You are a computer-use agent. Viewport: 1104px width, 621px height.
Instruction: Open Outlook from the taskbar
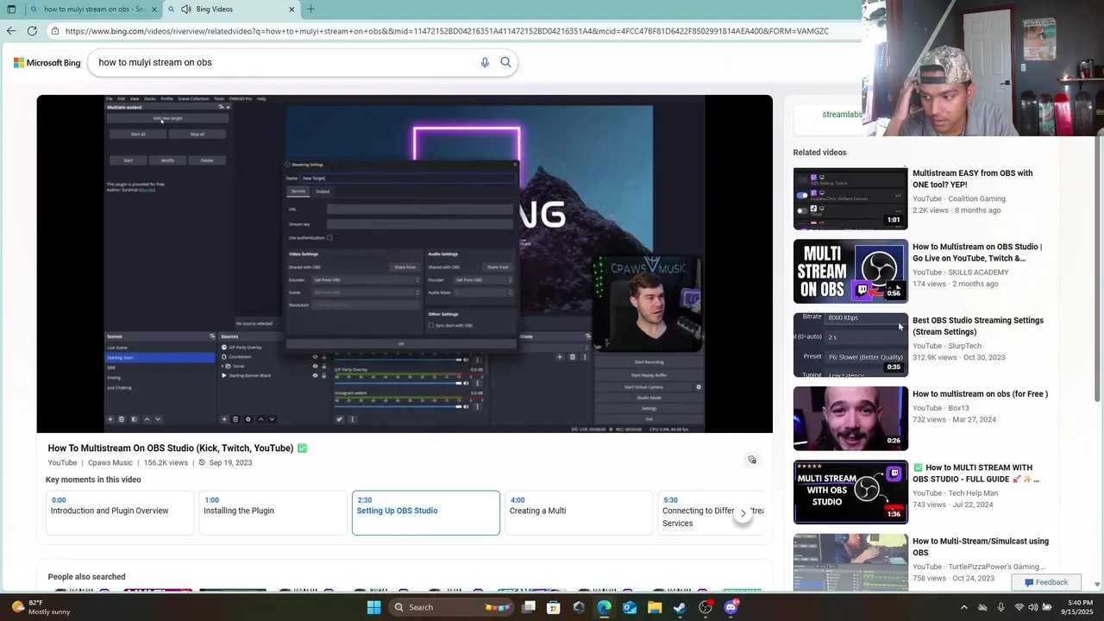point(630,607)
